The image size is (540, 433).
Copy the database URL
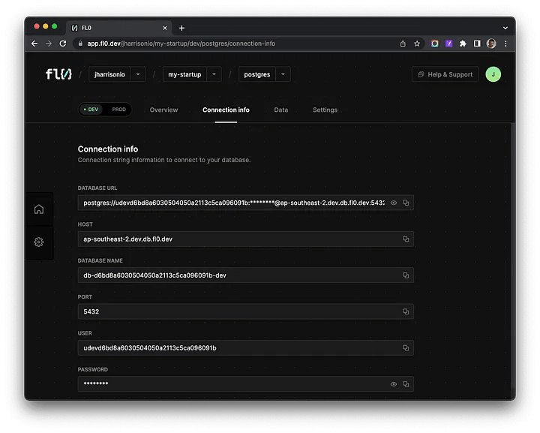click(406, 203)
